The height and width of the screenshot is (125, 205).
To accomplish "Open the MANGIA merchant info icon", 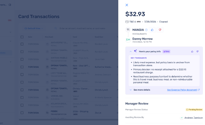I will point(146,30).
